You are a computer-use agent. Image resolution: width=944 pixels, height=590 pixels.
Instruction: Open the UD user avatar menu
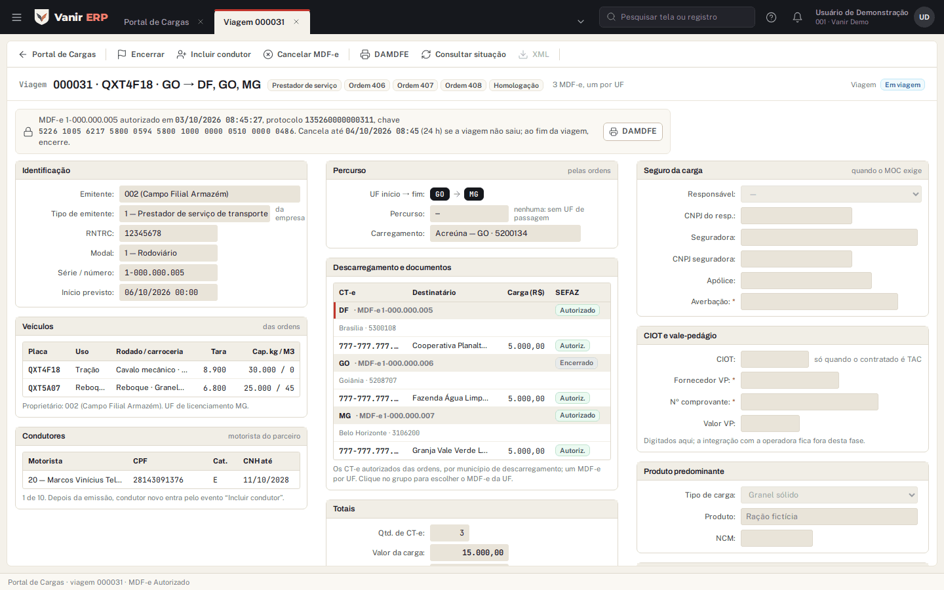point(924,17)
